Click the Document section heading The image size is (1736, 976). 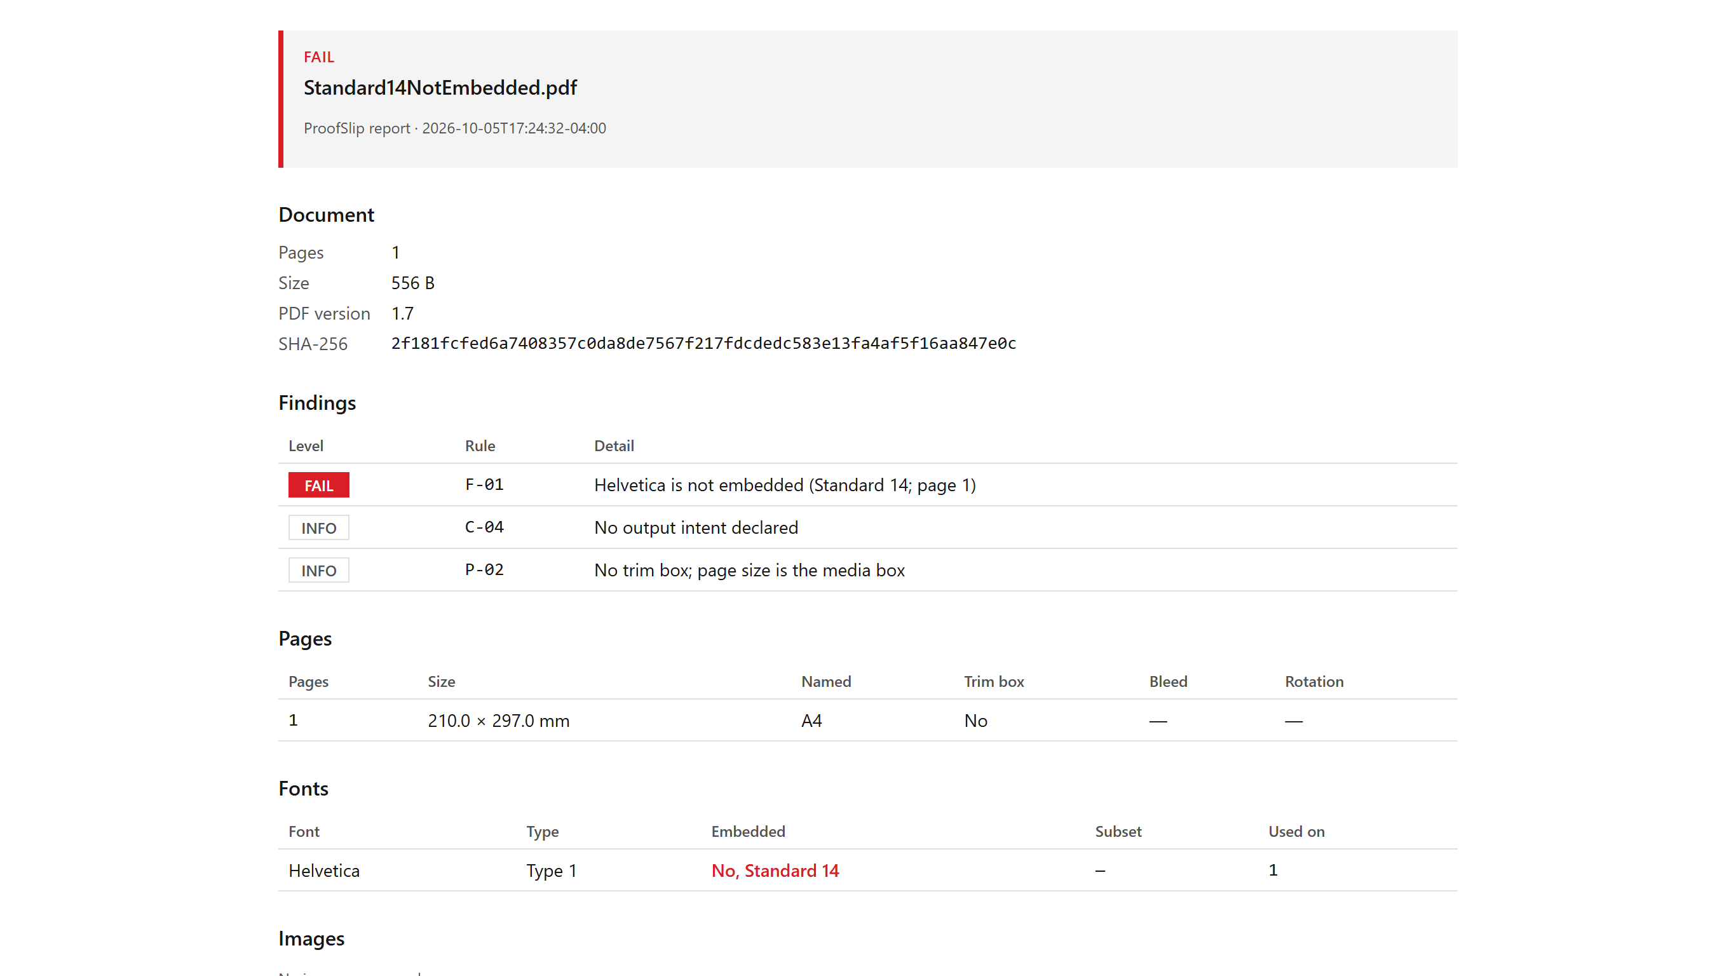click(326, 214)
